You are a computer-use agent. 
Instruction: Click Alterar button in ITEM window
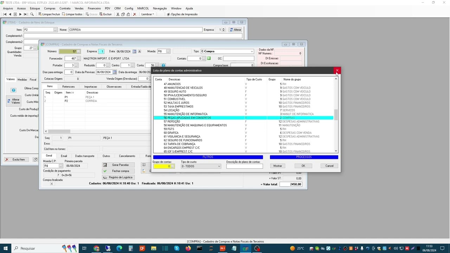pos(236,30)
